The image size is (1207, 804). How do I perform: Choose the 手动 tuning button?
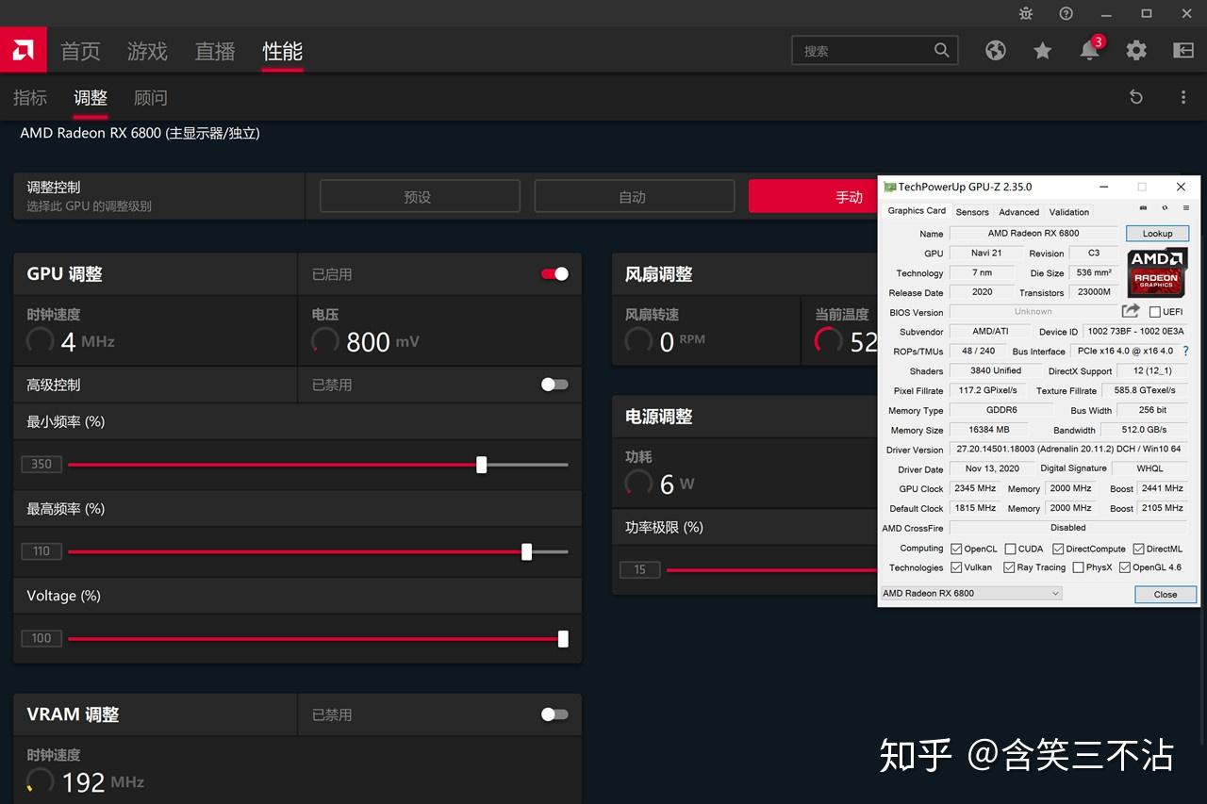(814, 196)
